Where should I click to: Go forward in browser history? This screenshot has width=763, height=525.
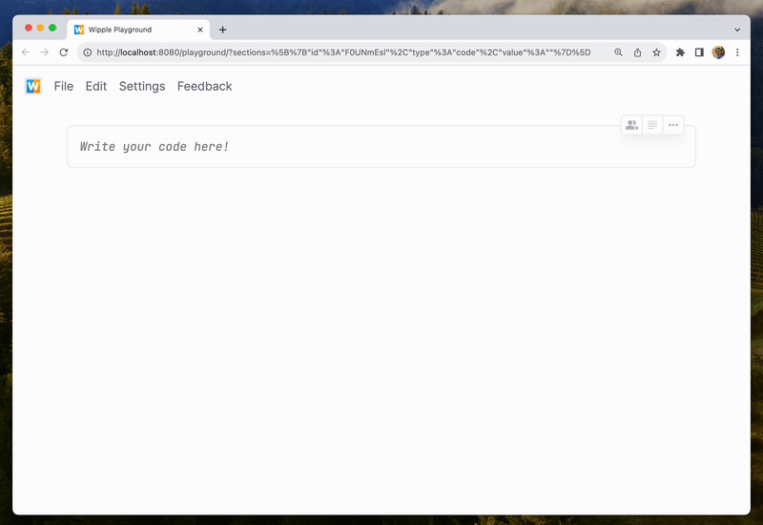click(45, 52)
